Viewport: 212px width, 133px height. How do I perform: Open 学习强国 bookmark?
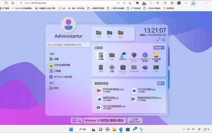click(5, 8)
